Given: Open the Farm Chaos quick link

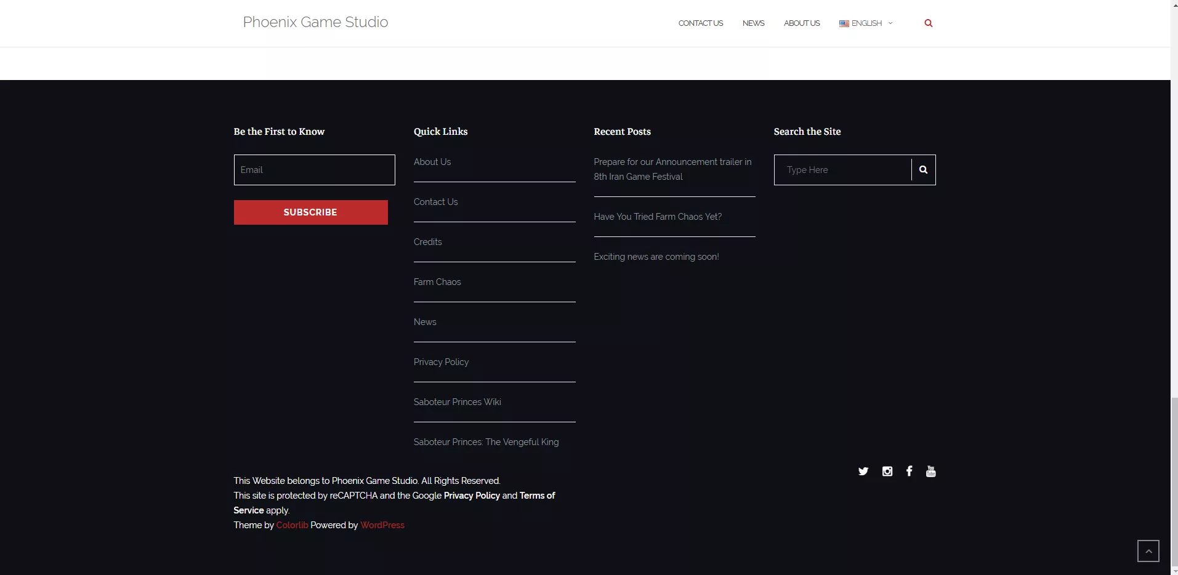Looking at the screenshot, I should click(x=437, y=282).
